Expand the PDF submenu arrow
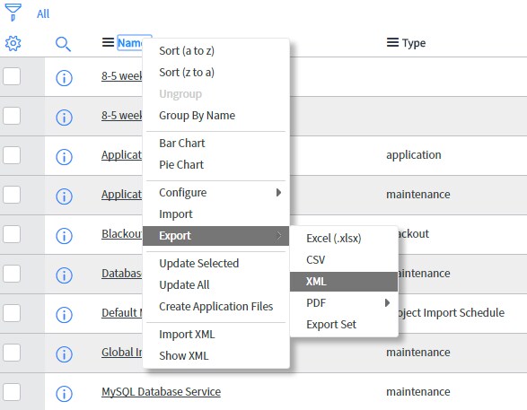The height and width of the screenshot is (410, 527). tap(387, 303)
